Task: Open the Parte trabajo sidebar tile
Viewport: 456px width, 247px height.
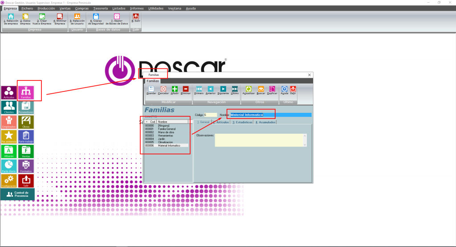Action: [x=26, y=137]
